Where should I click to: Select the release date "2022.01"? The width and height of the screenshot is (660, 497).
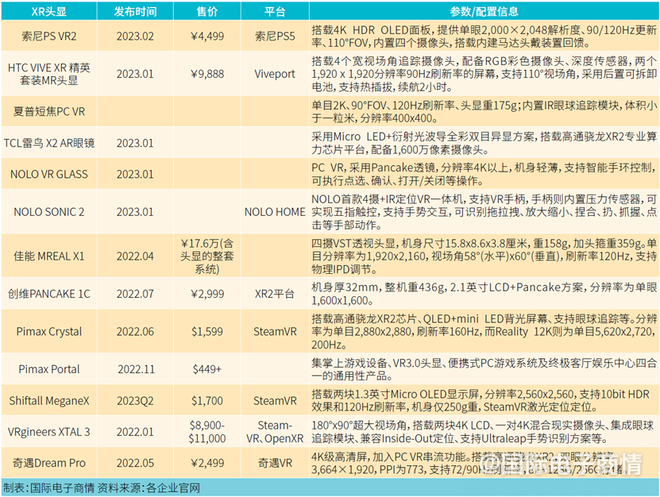click(x=135, y=432)
